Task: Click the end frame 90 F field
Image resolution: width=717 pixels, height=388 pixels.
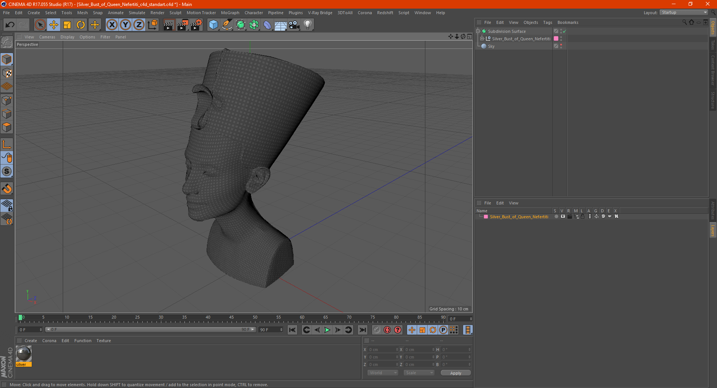Action: 271,330
